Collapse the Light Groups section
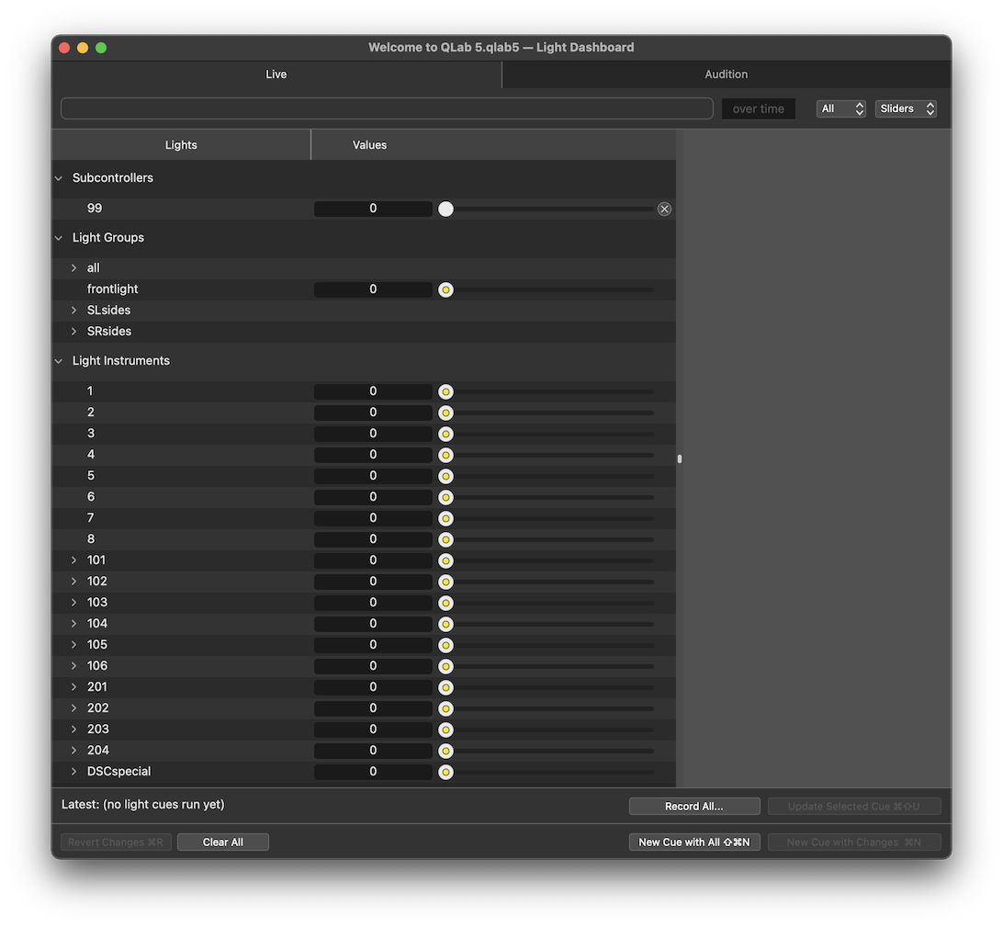This screenshot has height=927, width=1003. coord(58,237)
